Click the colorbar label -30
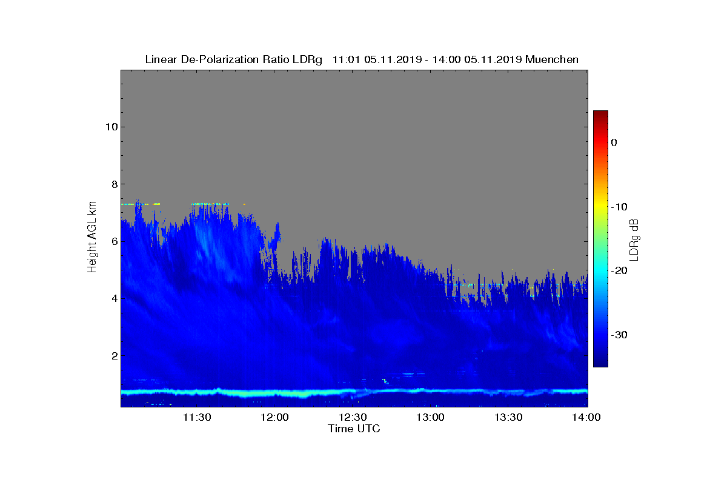This screenshot has height=485, width=727. (619, 335)
